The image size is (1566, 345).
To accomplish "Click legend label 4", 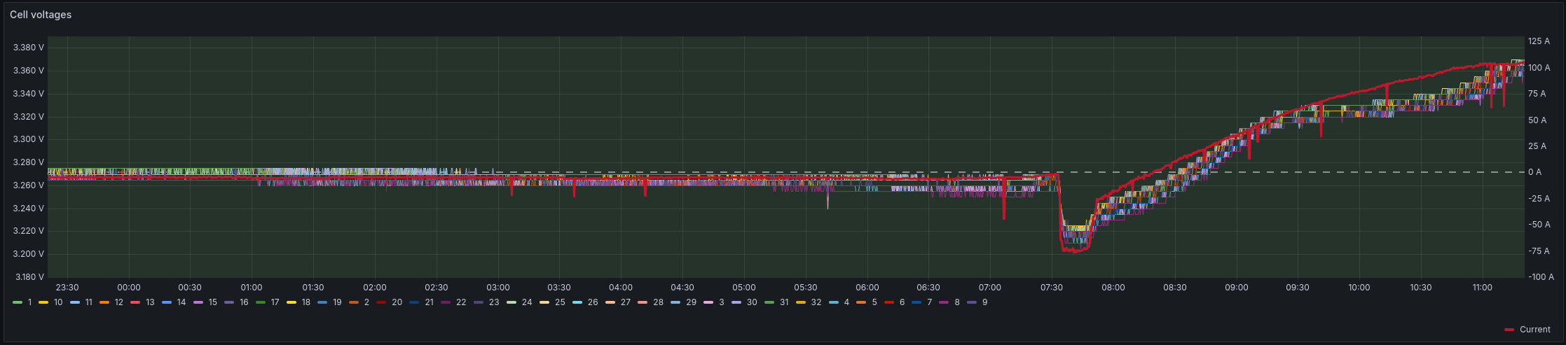I will pos(846,302).
